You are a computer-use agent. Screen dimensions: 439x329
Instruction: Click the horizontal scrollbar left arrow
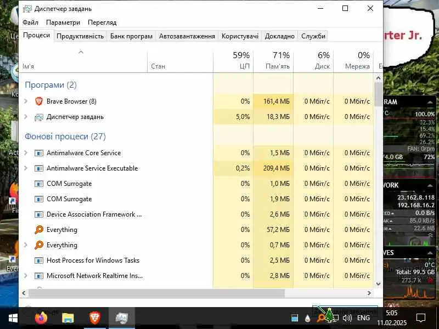click(x=24, y=293)
